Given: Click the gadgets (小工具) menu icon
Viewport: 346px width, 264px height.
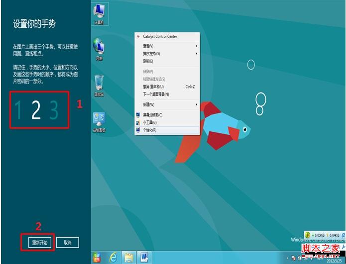Looking at the screenshot, I should pos(138,122).
